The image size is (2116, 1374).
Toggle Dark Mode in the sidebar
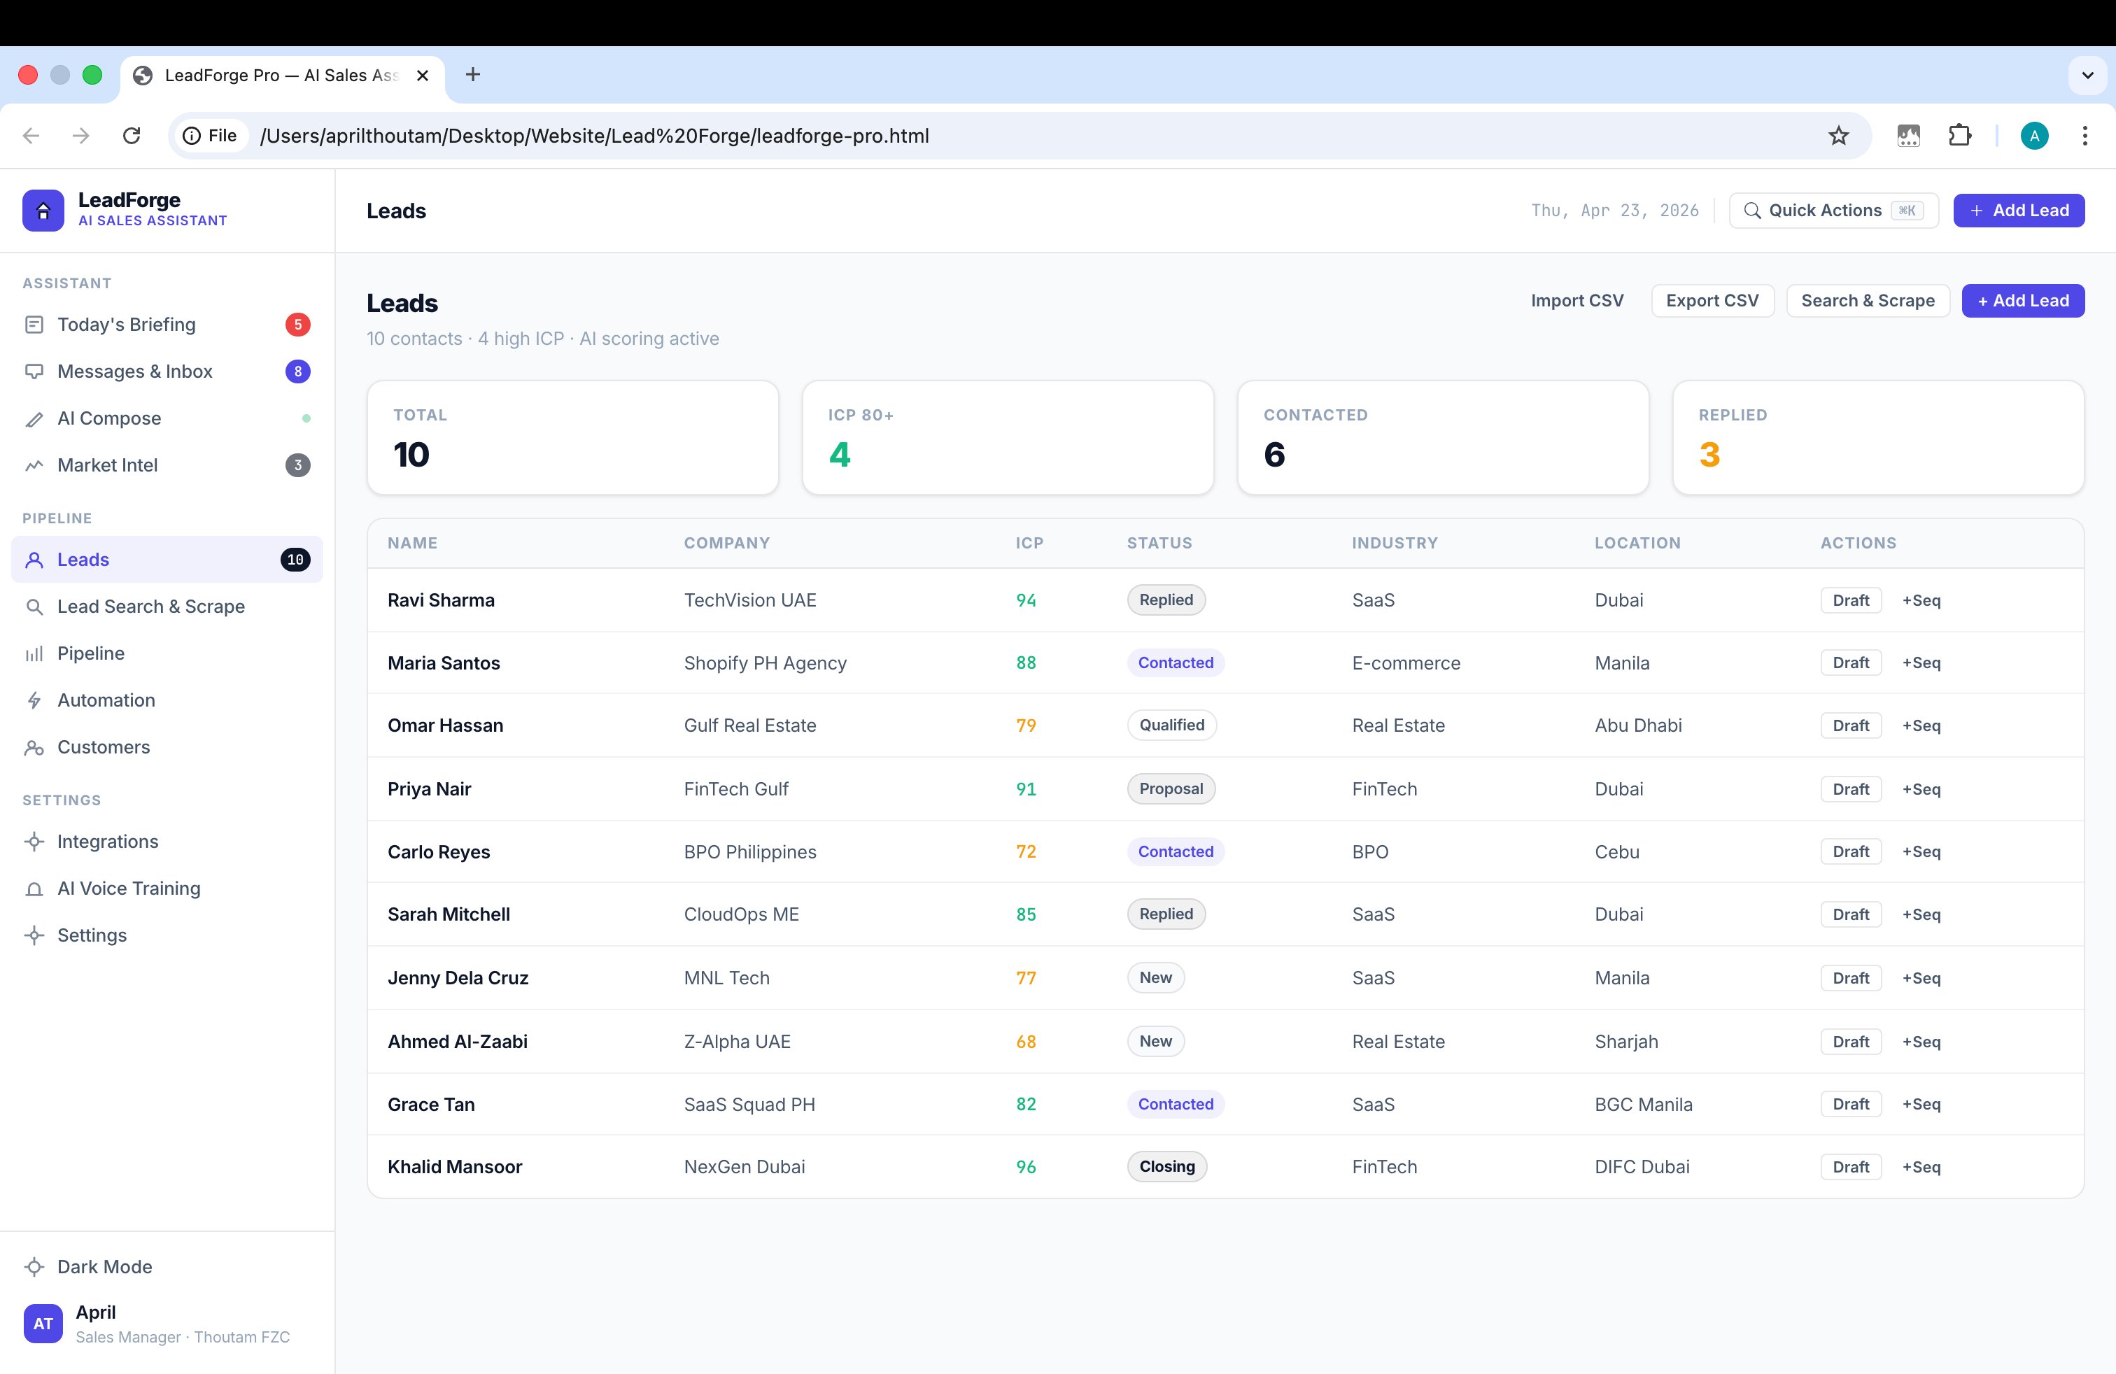(104, 1266)
